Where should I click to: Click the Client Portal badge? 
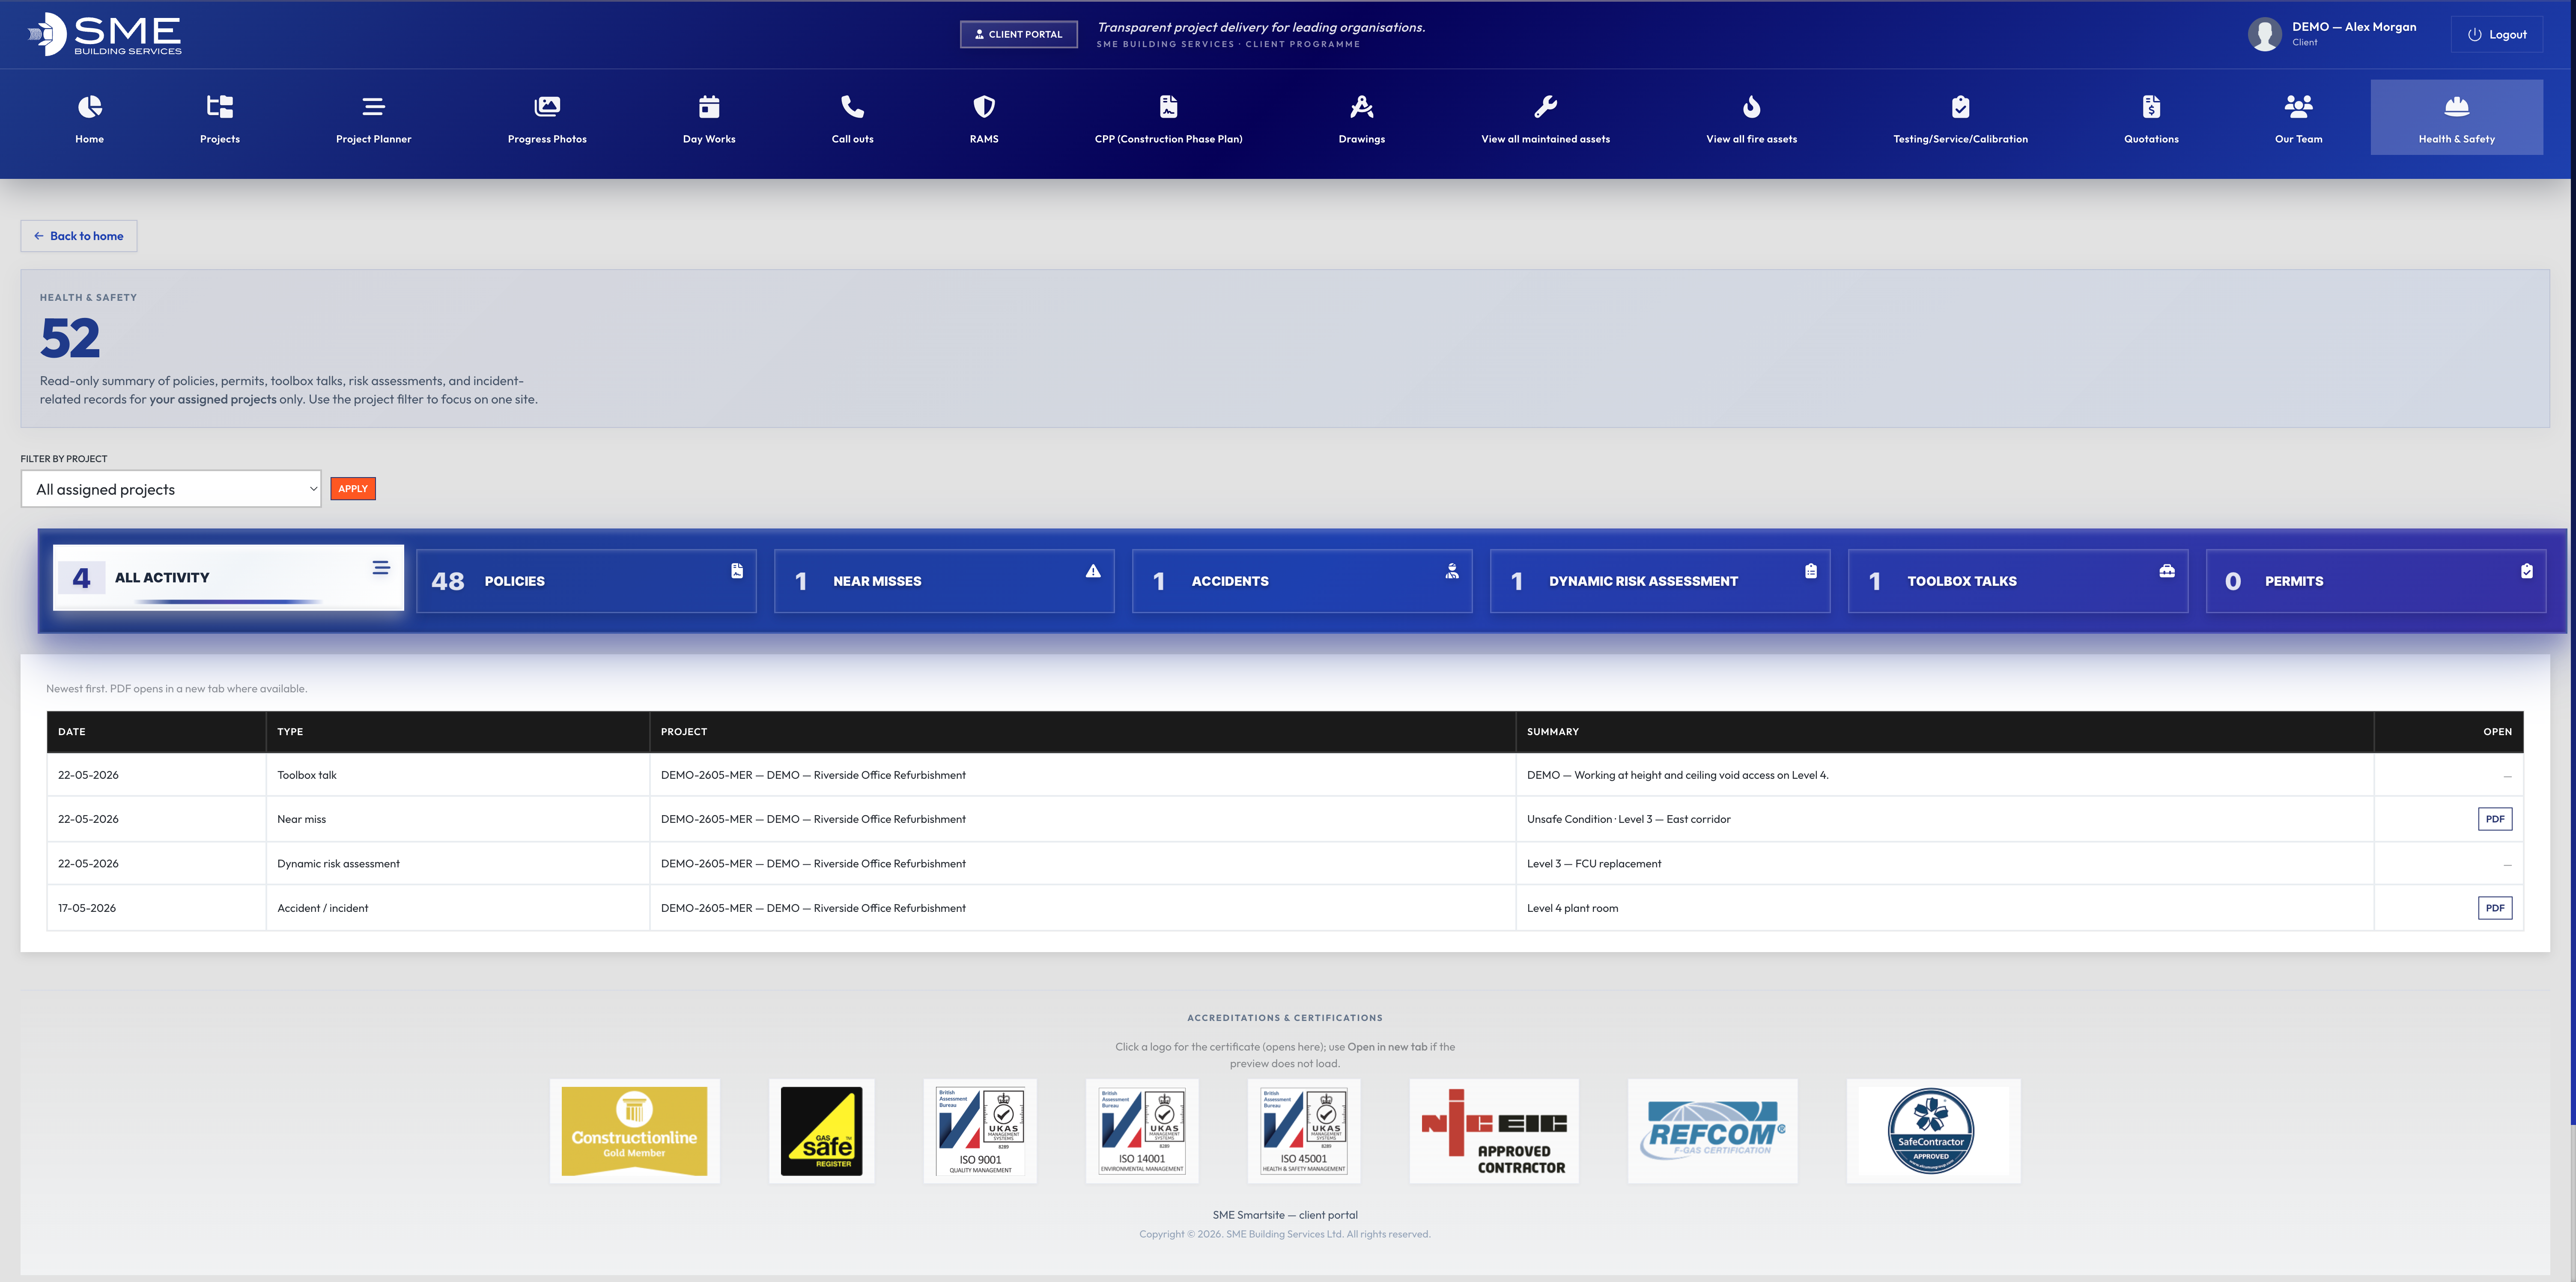(1019, 34)
